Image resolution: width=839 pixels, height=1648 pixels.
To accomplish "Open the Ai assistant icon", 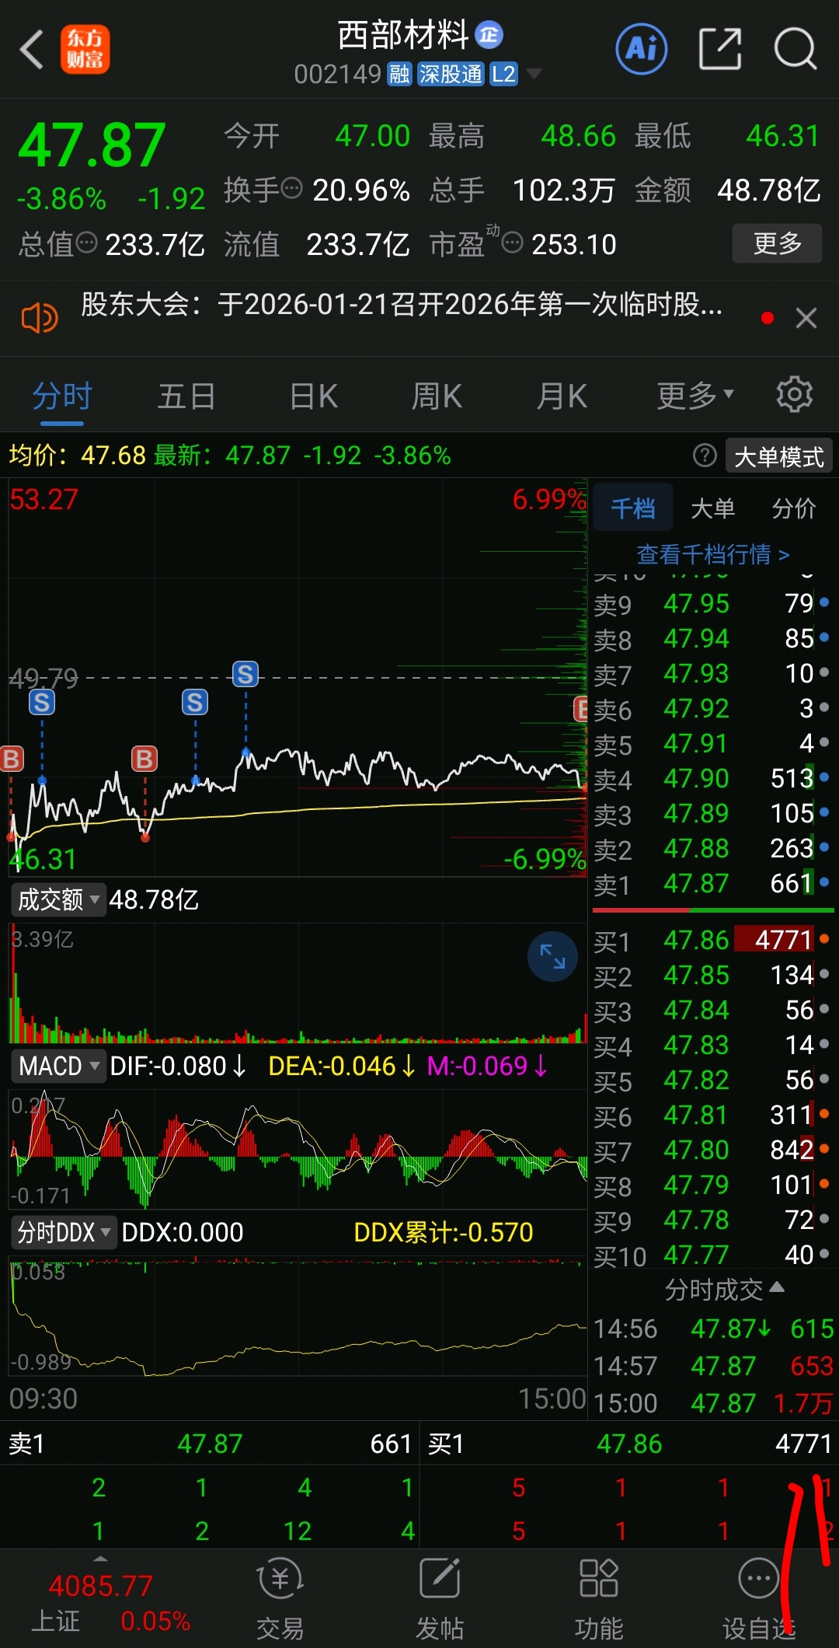I will coord(642,49).
